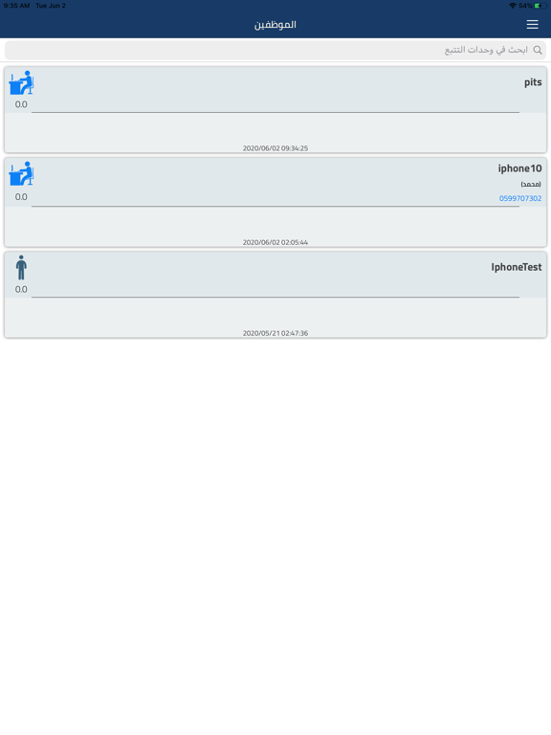Select the iphone10 employee name
This screenshot has height=735, width=551.
pyautogui.click(x=519, y=168)
